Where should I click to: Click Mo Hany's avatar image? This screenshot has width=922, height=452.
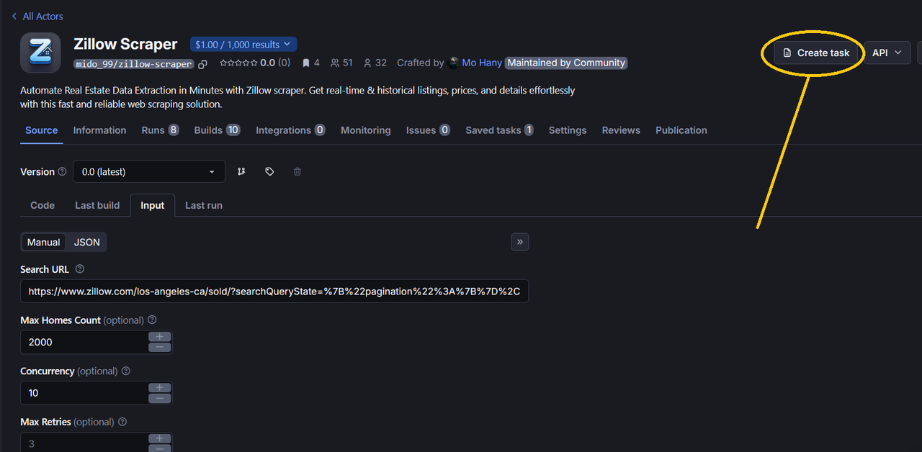[453, 63]
